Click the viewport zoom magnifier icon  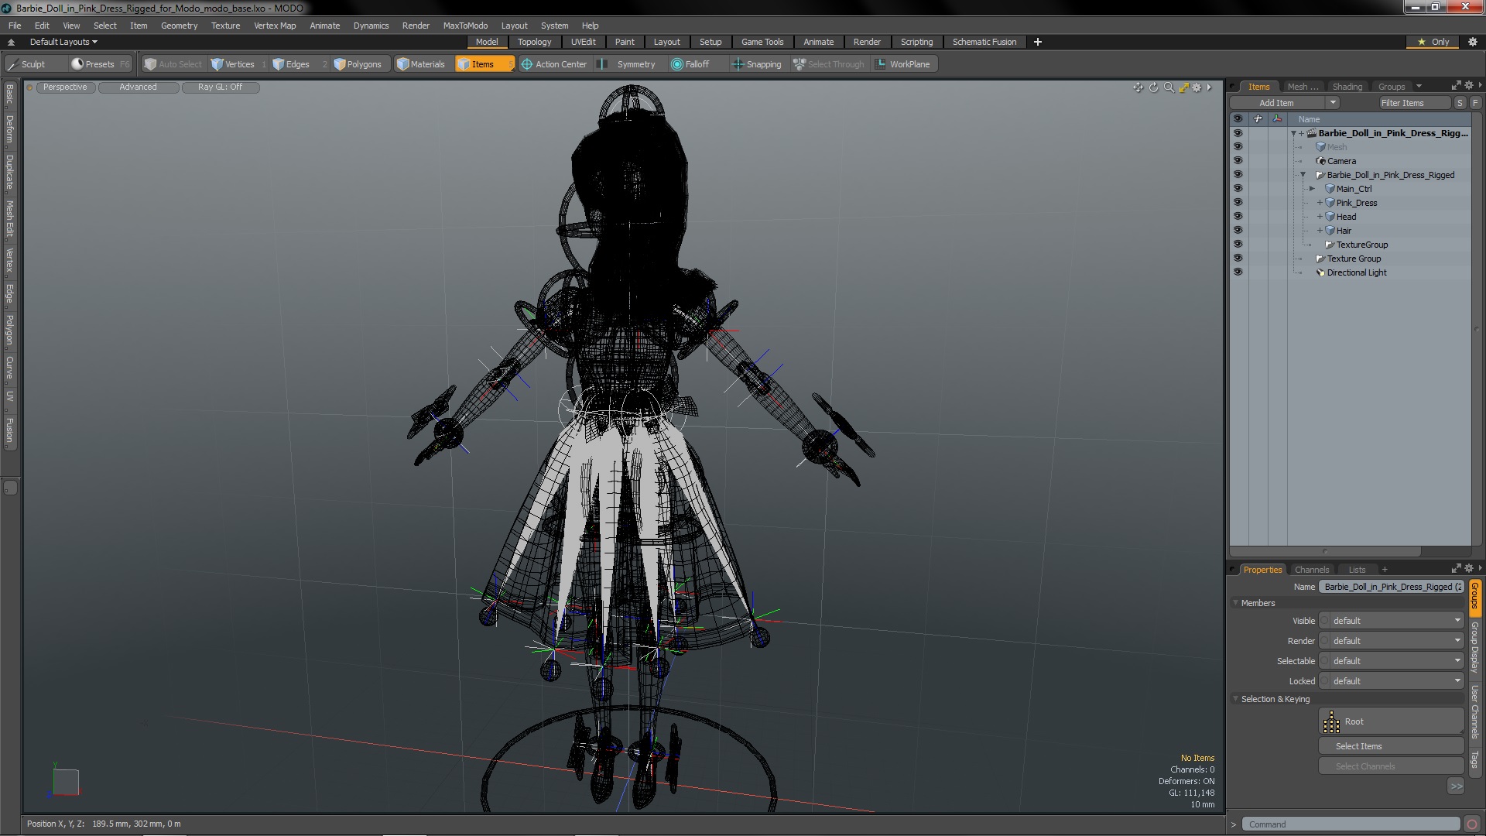point(1169,87)
